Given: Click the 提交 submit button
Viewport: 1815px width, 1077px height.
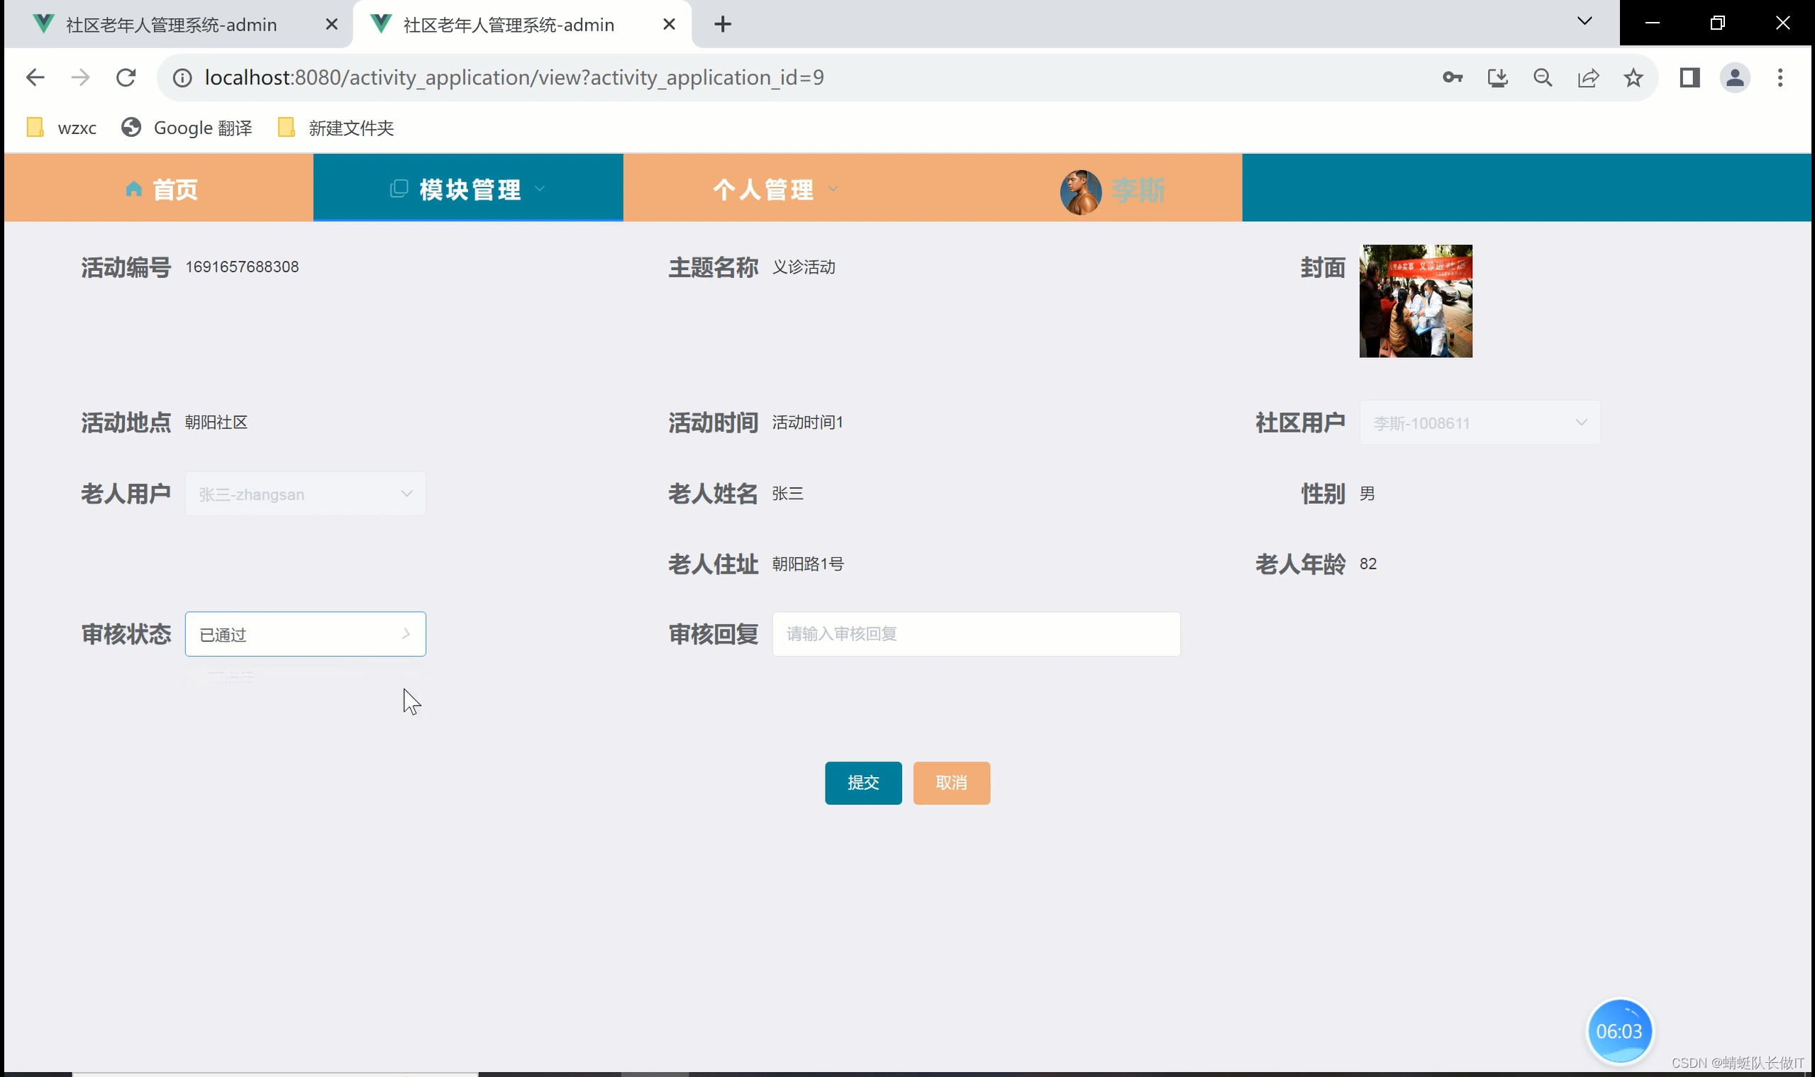Looking at the screenshot, I should [x=862, y=782].
